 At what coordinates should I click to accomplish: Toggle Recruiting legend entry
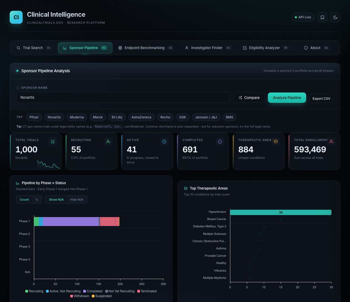[34, 291]
